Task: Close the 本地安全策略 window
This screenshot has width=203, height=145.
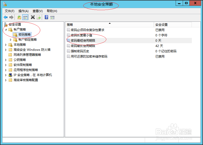Action: pyautogui.click(x=195, y=3)
